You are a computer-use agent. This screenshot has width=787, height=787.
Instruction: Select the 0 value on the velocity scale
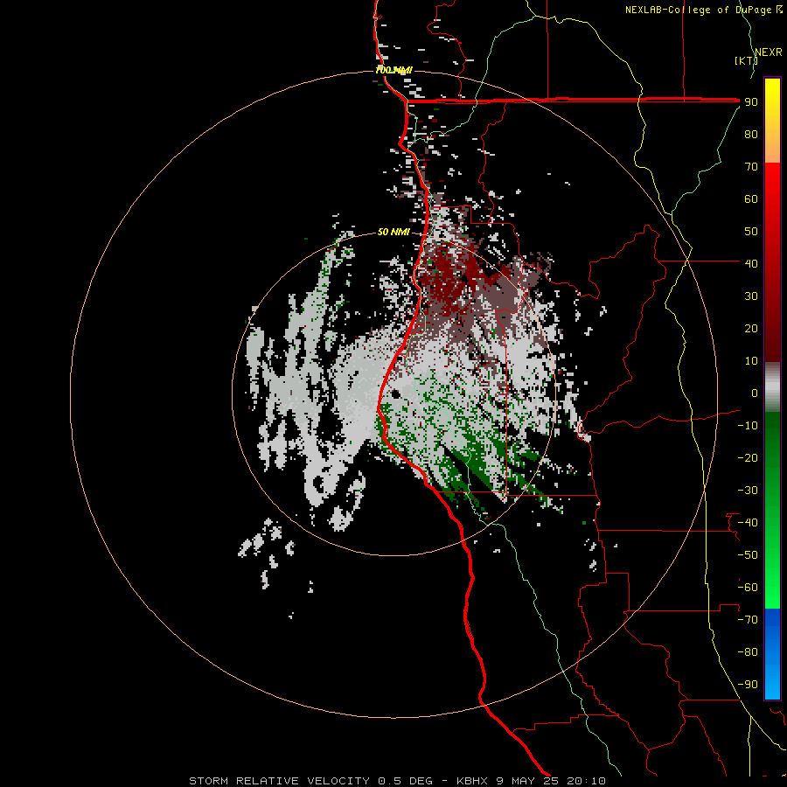click(x=755, y=393)
